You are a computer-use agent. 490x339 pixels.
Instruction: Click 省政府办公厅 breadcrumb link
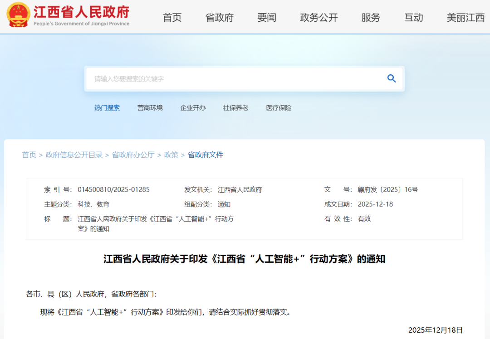tap(133, 155)
